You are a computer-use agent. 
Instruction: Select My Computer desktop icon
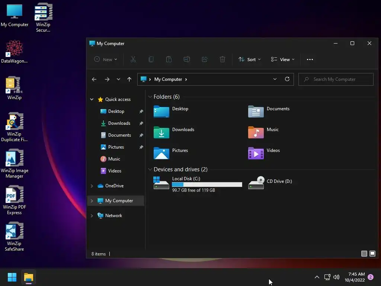point(15,15)
